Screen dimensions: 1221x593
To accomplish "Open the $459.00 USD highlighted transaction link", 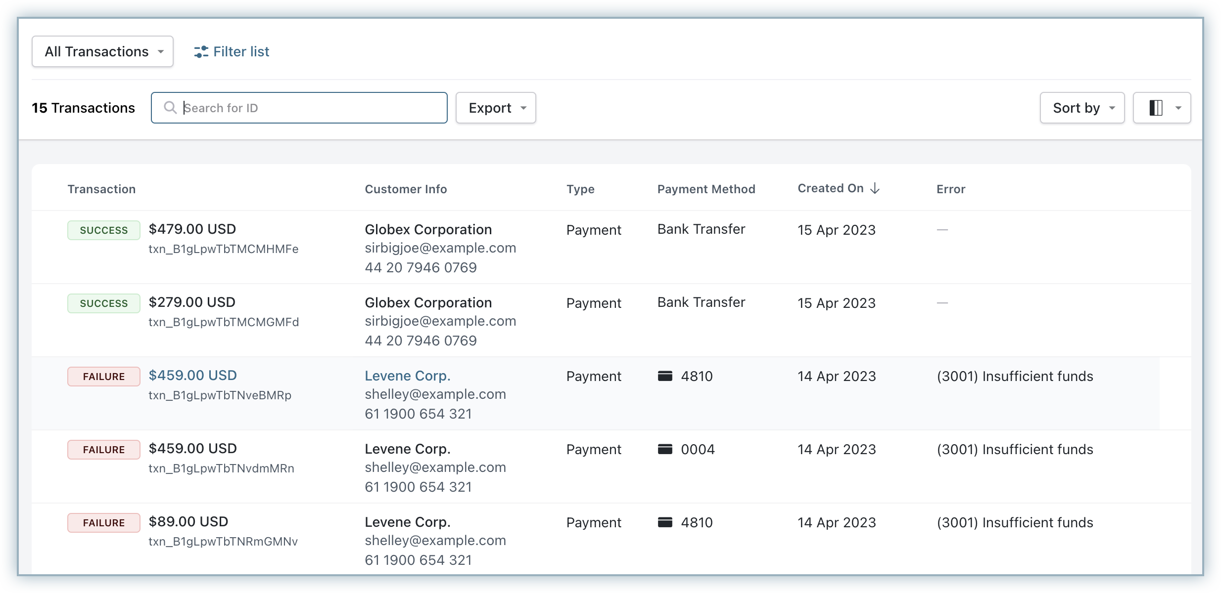I will pos(192,376).
